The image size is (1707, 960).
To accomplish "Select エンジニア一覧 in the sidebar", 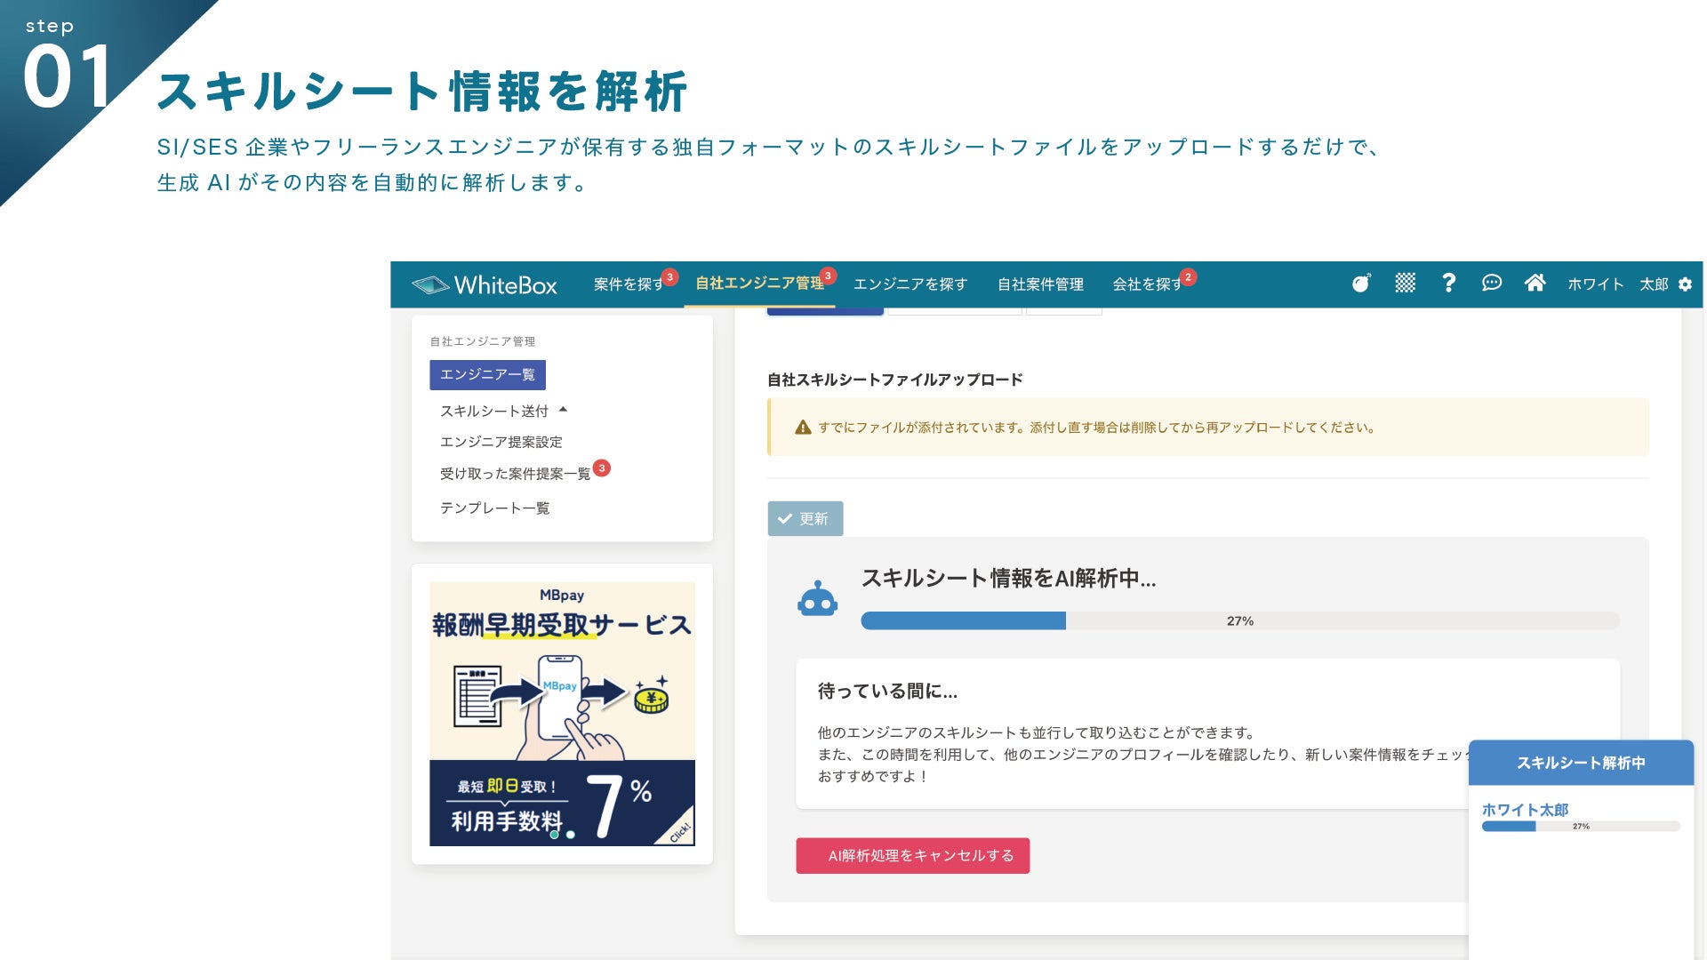I will [x=487, y=374].
